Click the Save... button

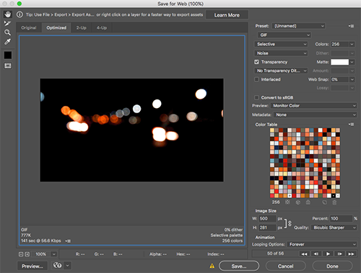click(239, 266)
